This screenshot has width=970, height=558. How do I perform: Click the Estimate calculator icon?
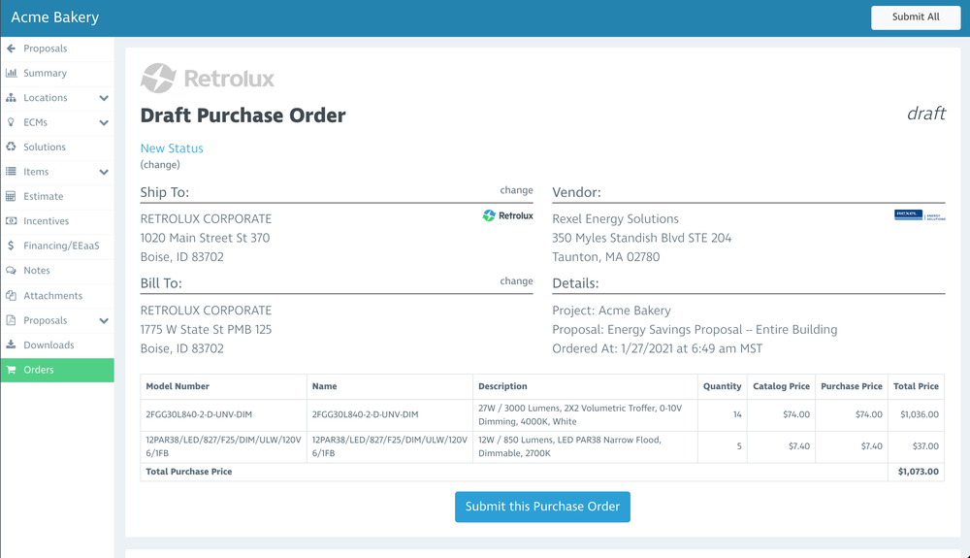point(11,196)
